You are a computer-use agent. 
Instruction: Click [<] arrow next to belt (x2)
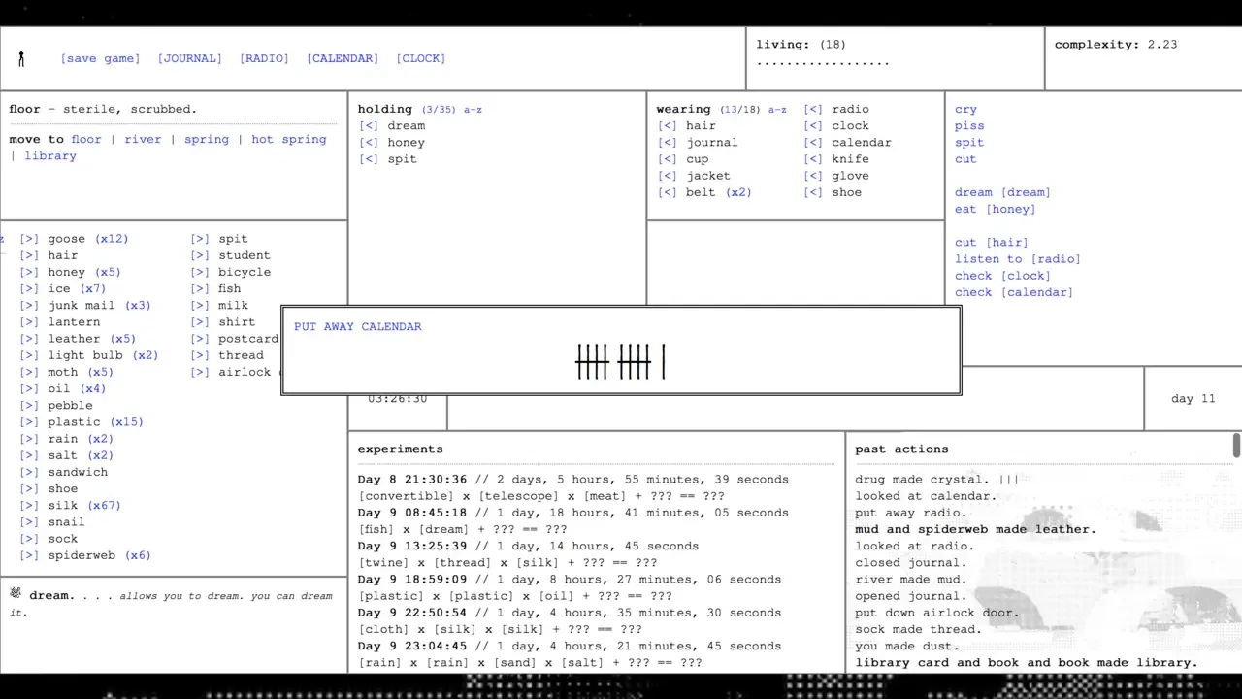point(668,192)
